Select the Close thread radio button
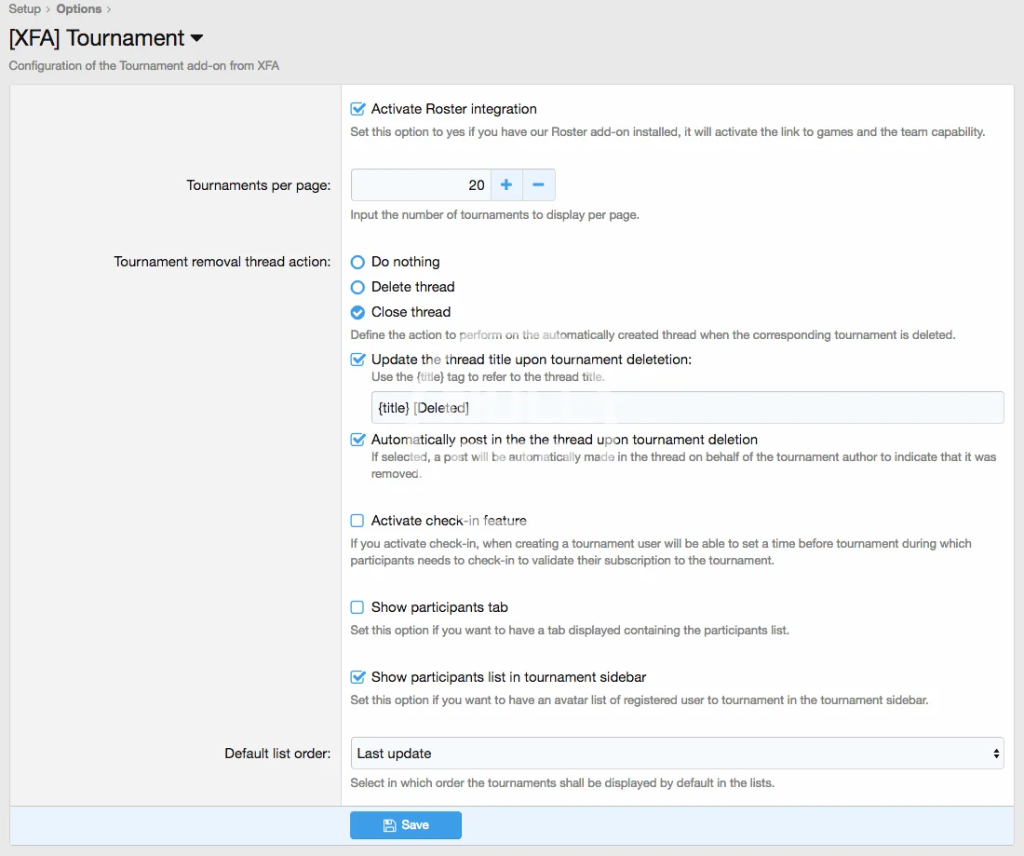 click(x=357, y=312)
